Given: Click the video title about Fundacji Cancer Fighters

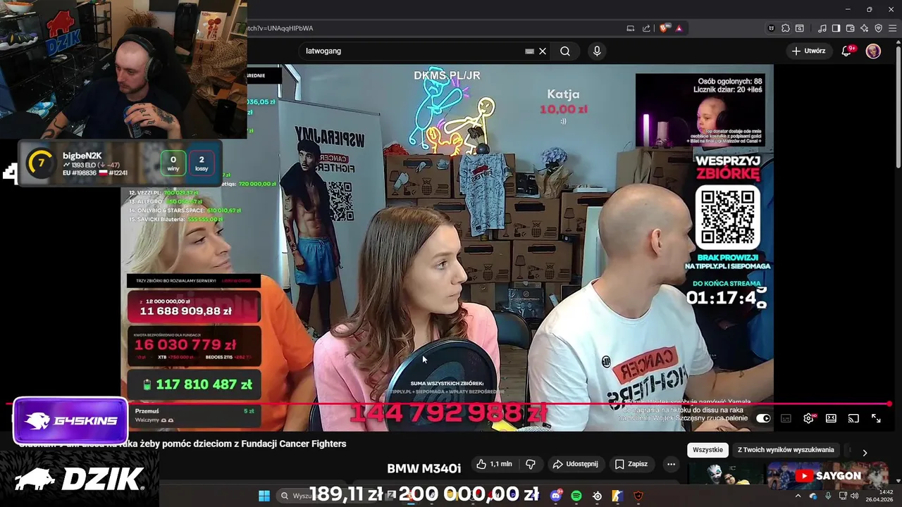Looking at the screenshot, I should click(x=182, y=444).
